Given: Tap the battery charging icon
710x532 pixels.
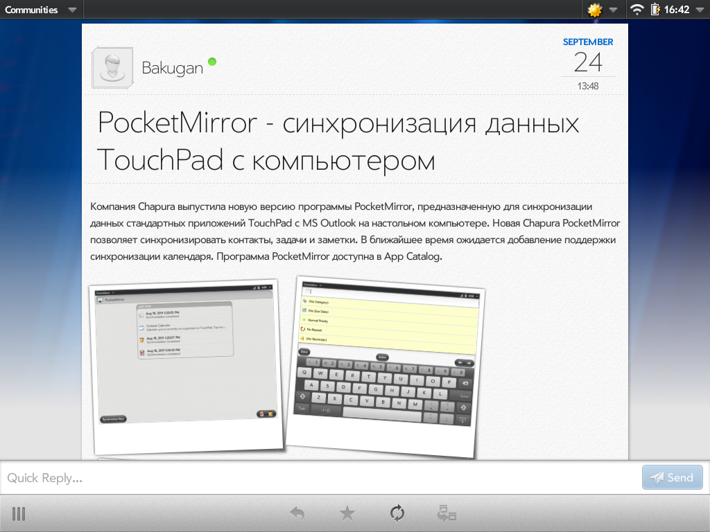Looking at the screenshot, I should tap(655, 10).
